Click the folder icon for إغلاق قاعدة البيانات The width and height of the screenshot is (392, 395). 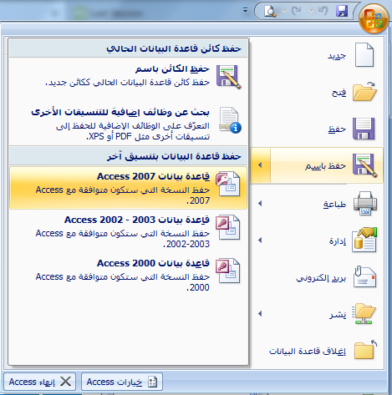point(365,350)
